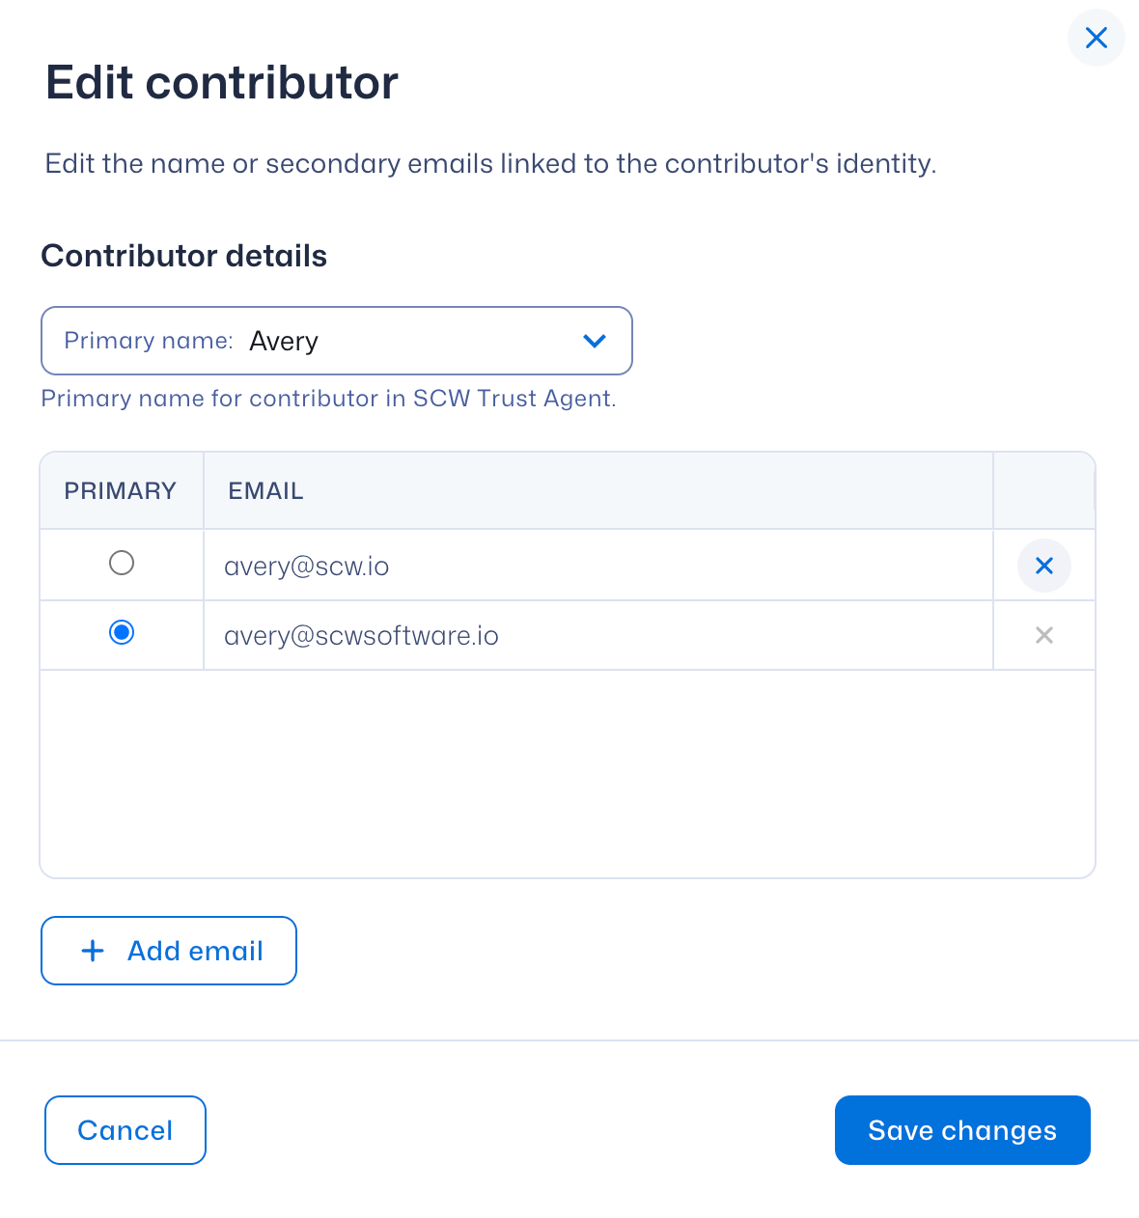The height and width of the screenshot is (1218, 1139).
Task: Click the greyed-out remove icon for avery@scwsoftware.io
Action: pyautogui.click(x=1043, y=635)
